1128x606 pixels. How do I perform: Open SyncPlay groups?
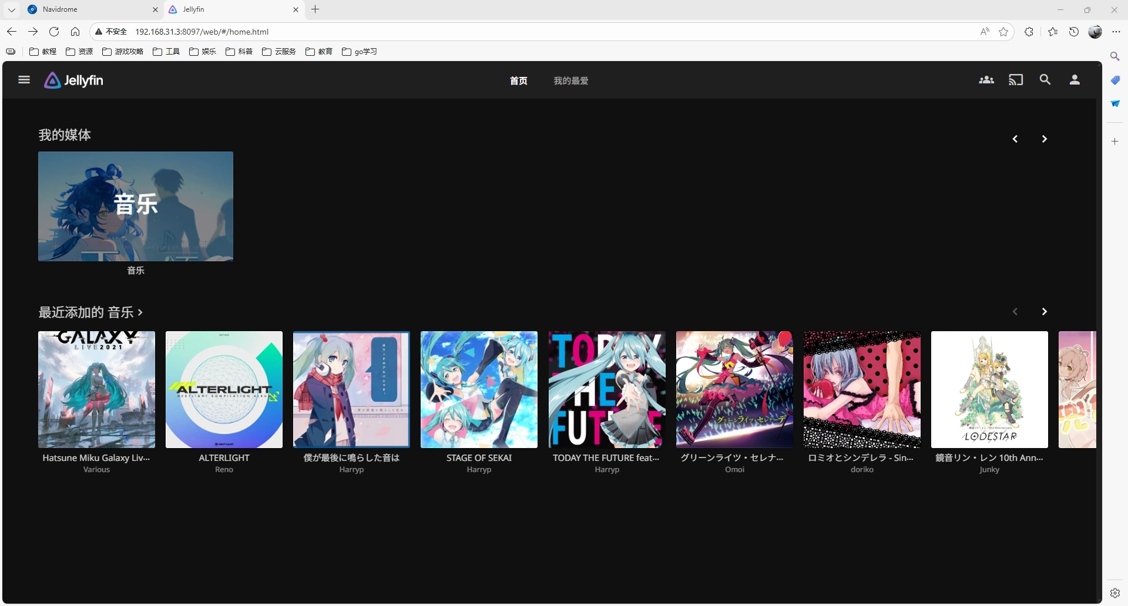pos(986,79)
